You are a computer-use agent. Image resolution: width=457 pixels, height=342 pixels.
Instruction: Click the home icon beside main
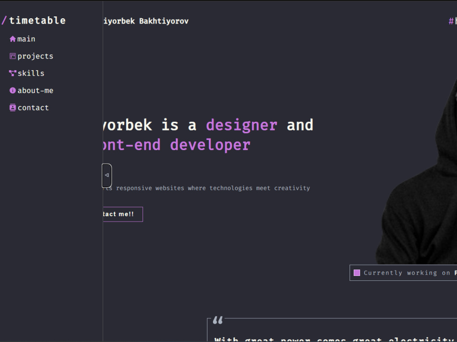pyautogui.click(x=12, y=39)
